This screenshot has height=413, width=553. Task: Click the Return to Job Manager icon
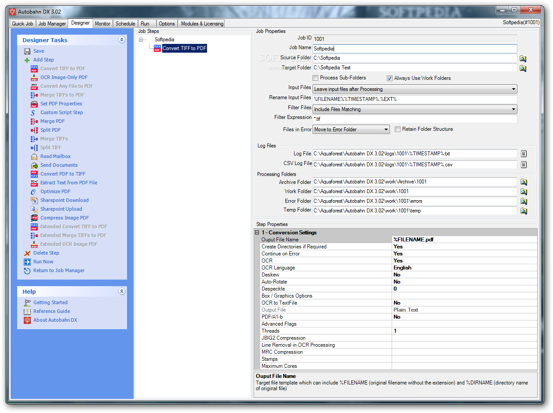[27, 271]
